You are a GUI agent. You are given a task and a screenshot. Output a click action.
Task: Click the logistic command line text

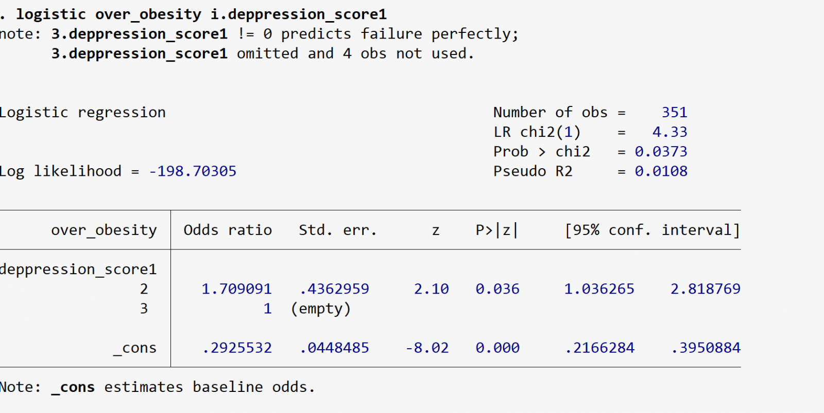(201, 14)
